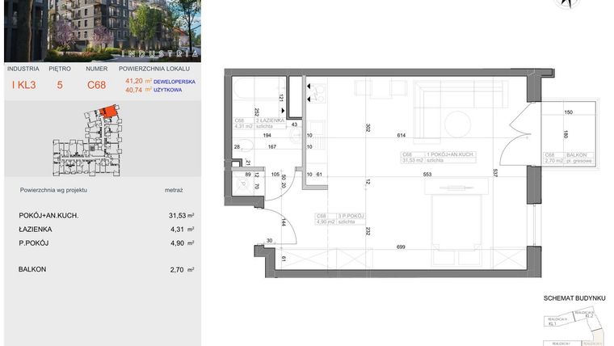Click the '144' hallway dimension

click(284, 222)
